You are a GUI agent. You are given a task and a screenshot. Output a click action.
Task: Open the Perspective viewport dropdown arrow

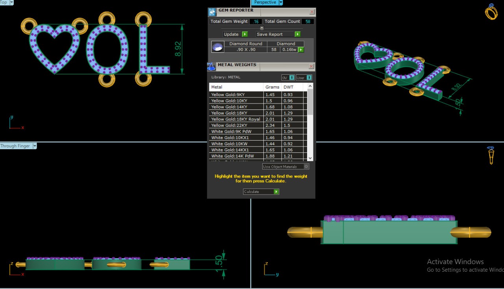tap(281, 2)
